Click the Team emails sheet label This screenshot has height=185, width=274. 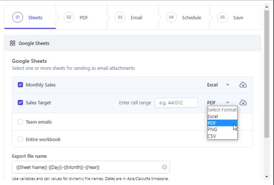pos(39,122)
